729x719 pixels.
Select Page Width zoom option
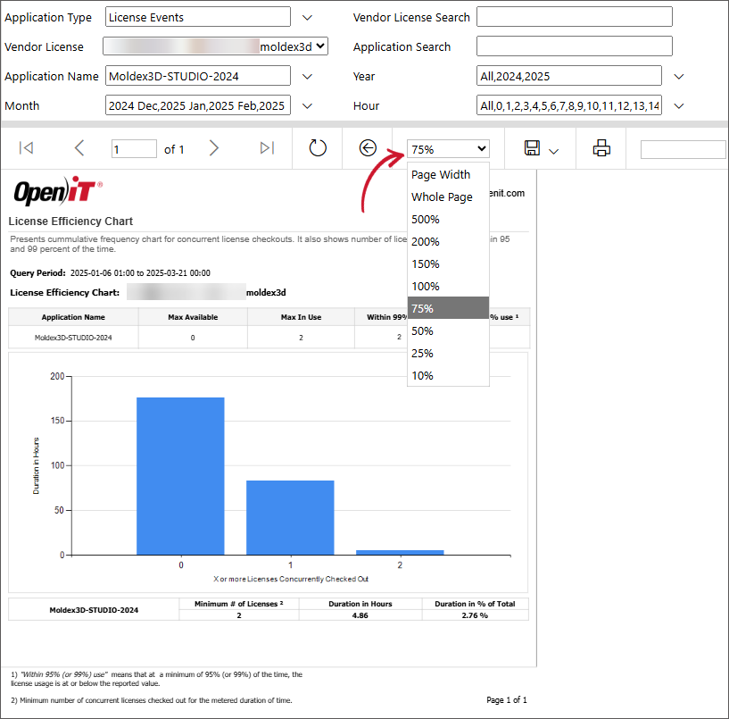[x=441, y=175]
